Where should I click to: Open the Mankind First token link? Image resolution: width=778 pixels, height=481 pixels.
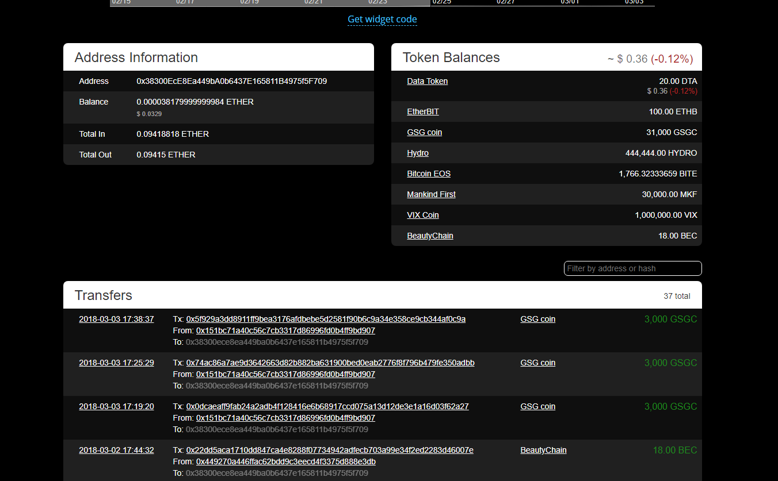click(x=431, y=195)
